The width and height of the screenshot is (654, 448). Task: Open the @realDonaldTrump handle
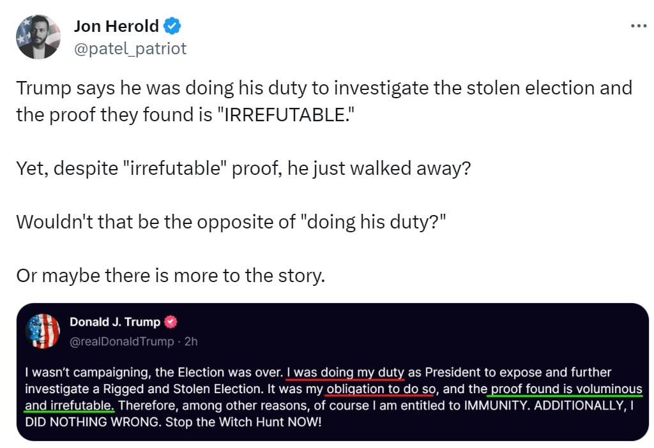[x=121, y=341]
